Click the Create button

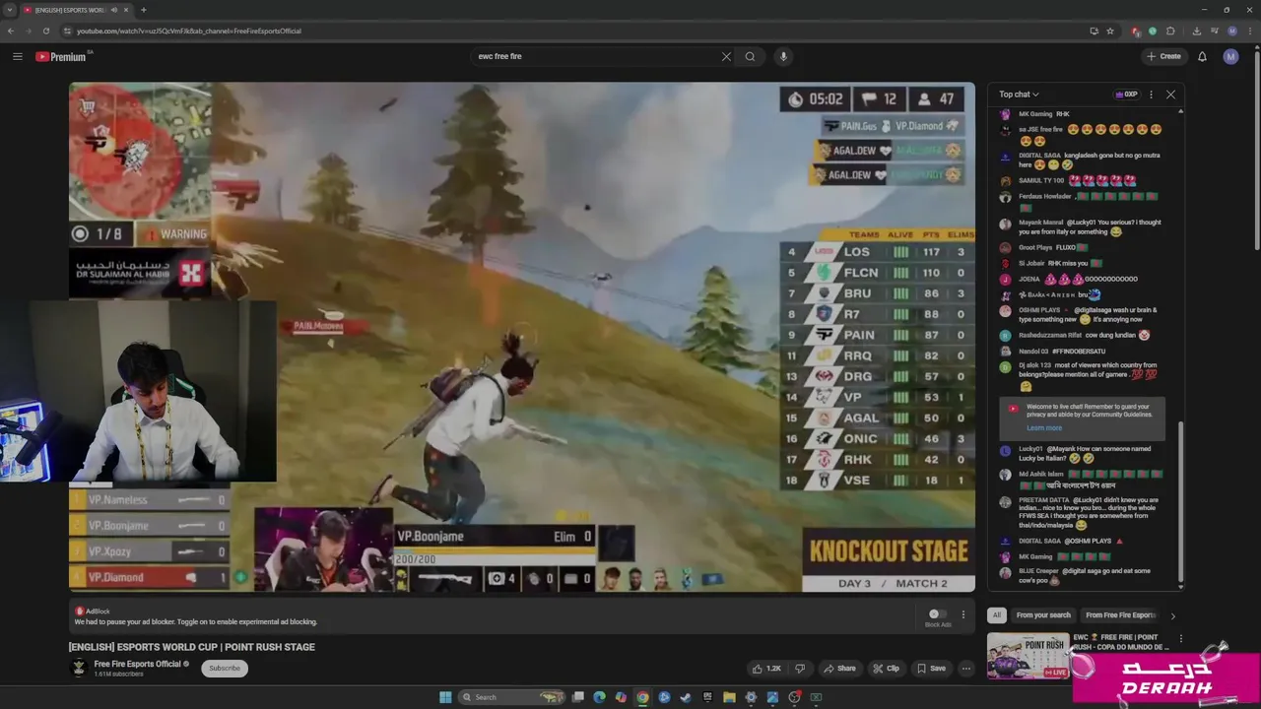1163,56
